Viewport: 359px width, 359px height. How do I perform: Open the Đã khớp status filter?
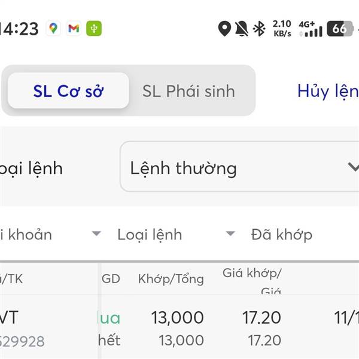[281, 235]
